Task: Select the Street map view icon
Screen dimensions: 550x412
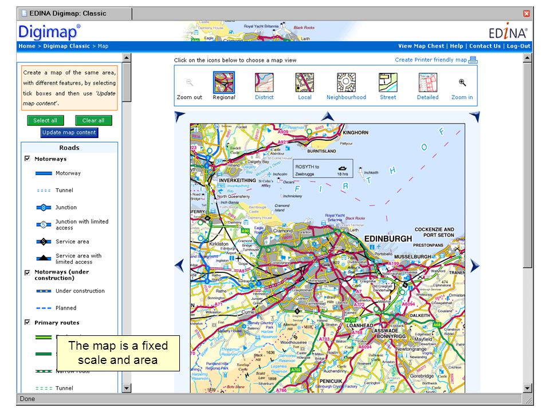Action: click(x=388, y=82)
